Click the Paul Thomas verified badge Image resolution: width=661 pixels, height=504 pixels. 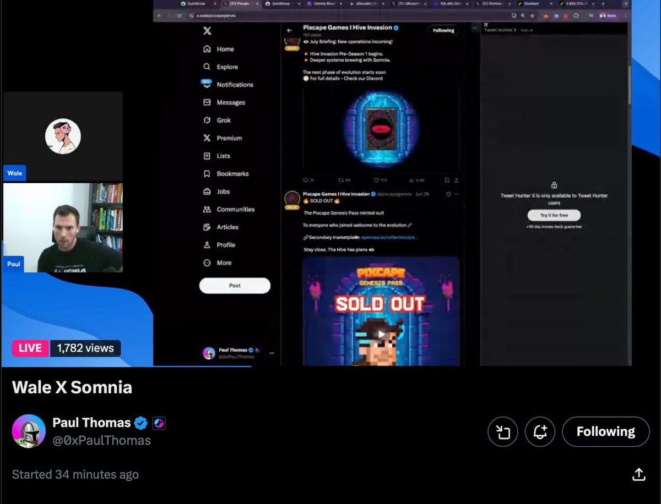pos(141,423)
